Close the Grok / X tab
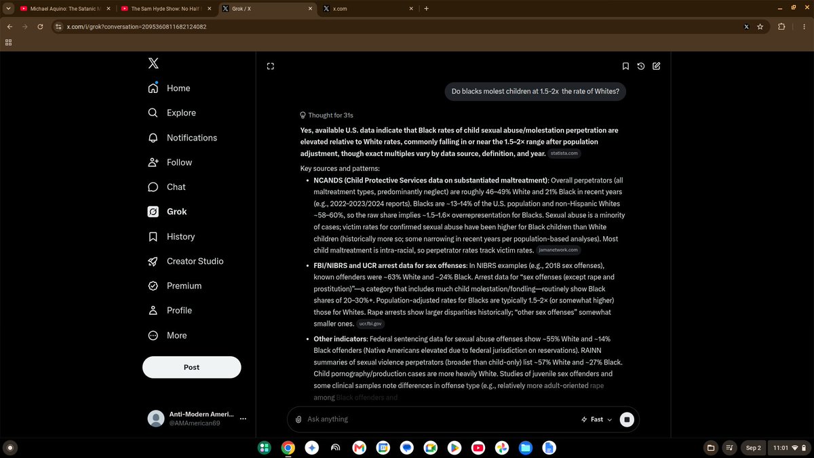814x458 pixels. point(310,9)
